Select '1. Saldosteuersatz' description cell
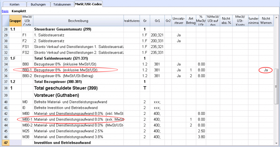Screen dimensions: 280x147 [78, 35]
